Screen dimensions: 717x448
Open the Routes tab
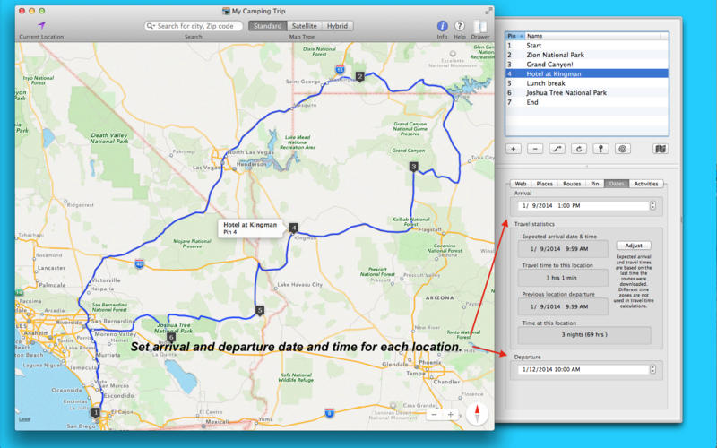click(x=572, y=184)
